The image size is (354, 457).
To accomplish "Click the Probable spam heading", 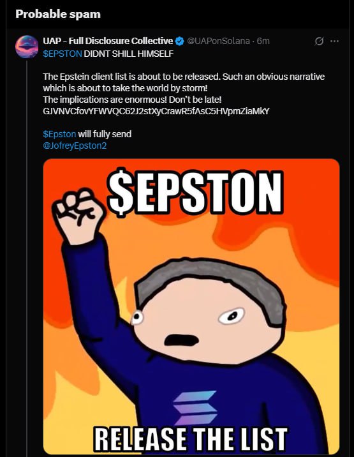I will [58, 14].
